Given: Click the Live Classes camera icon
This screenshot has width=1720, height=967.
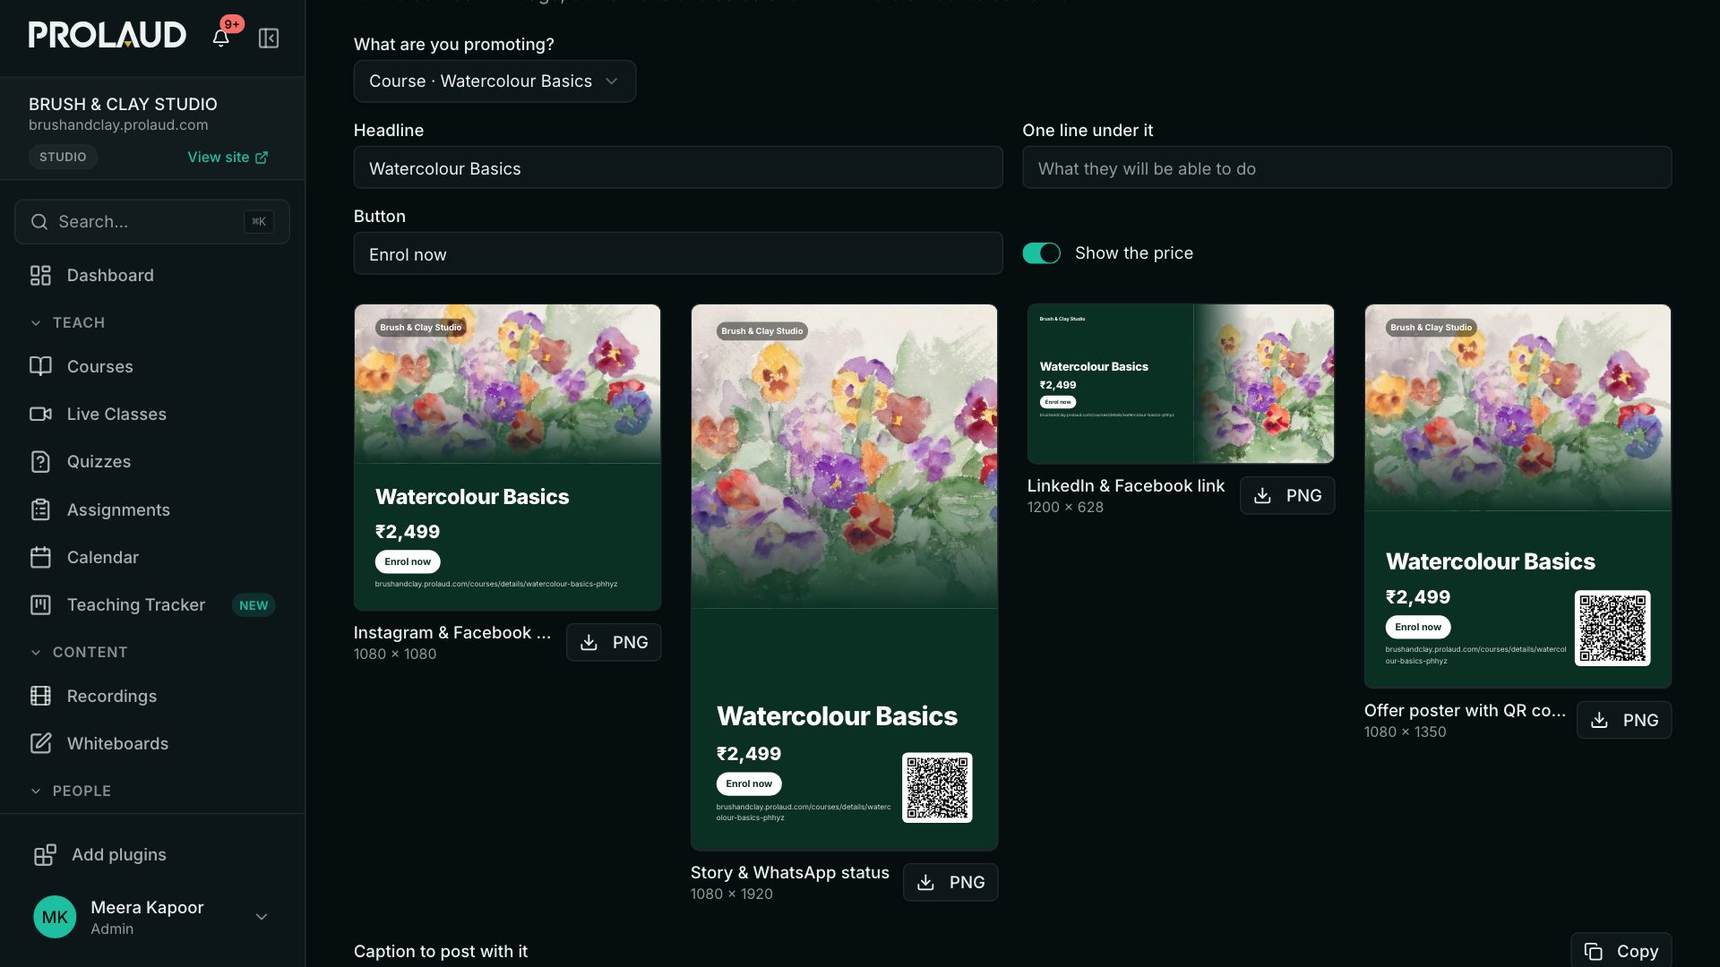Looking at the screenshot, I should tap(40, 414).
